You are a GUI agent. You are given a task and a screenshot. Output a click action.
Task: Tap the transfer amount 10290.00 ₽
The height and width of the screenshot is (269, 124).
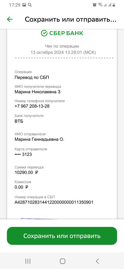26,172
